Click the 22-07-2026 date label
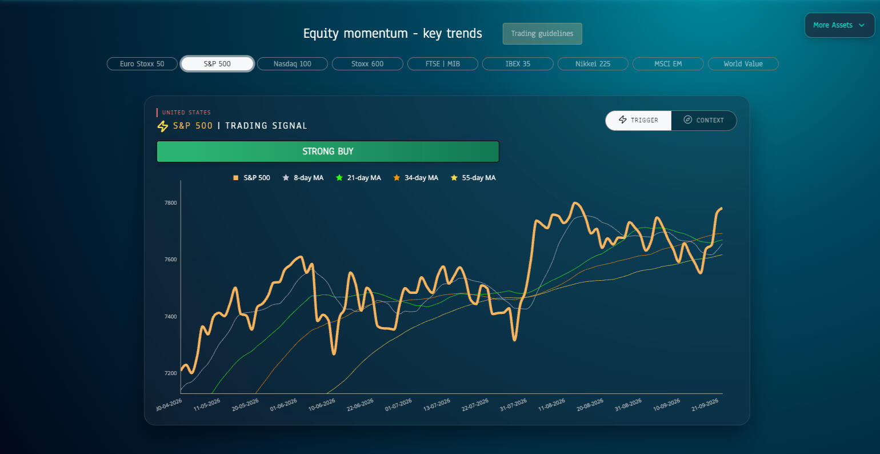Image resolution: width=880 pixels, height=454 pixels. pyautogui.click(x=475, y=405)
